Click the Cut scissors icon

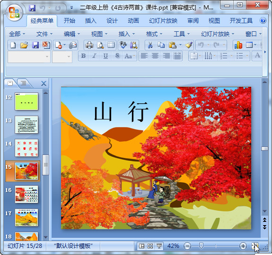tap(150, 45)
